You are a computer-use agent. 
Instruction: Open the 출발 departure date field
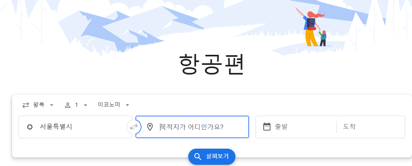pos(296,127)
